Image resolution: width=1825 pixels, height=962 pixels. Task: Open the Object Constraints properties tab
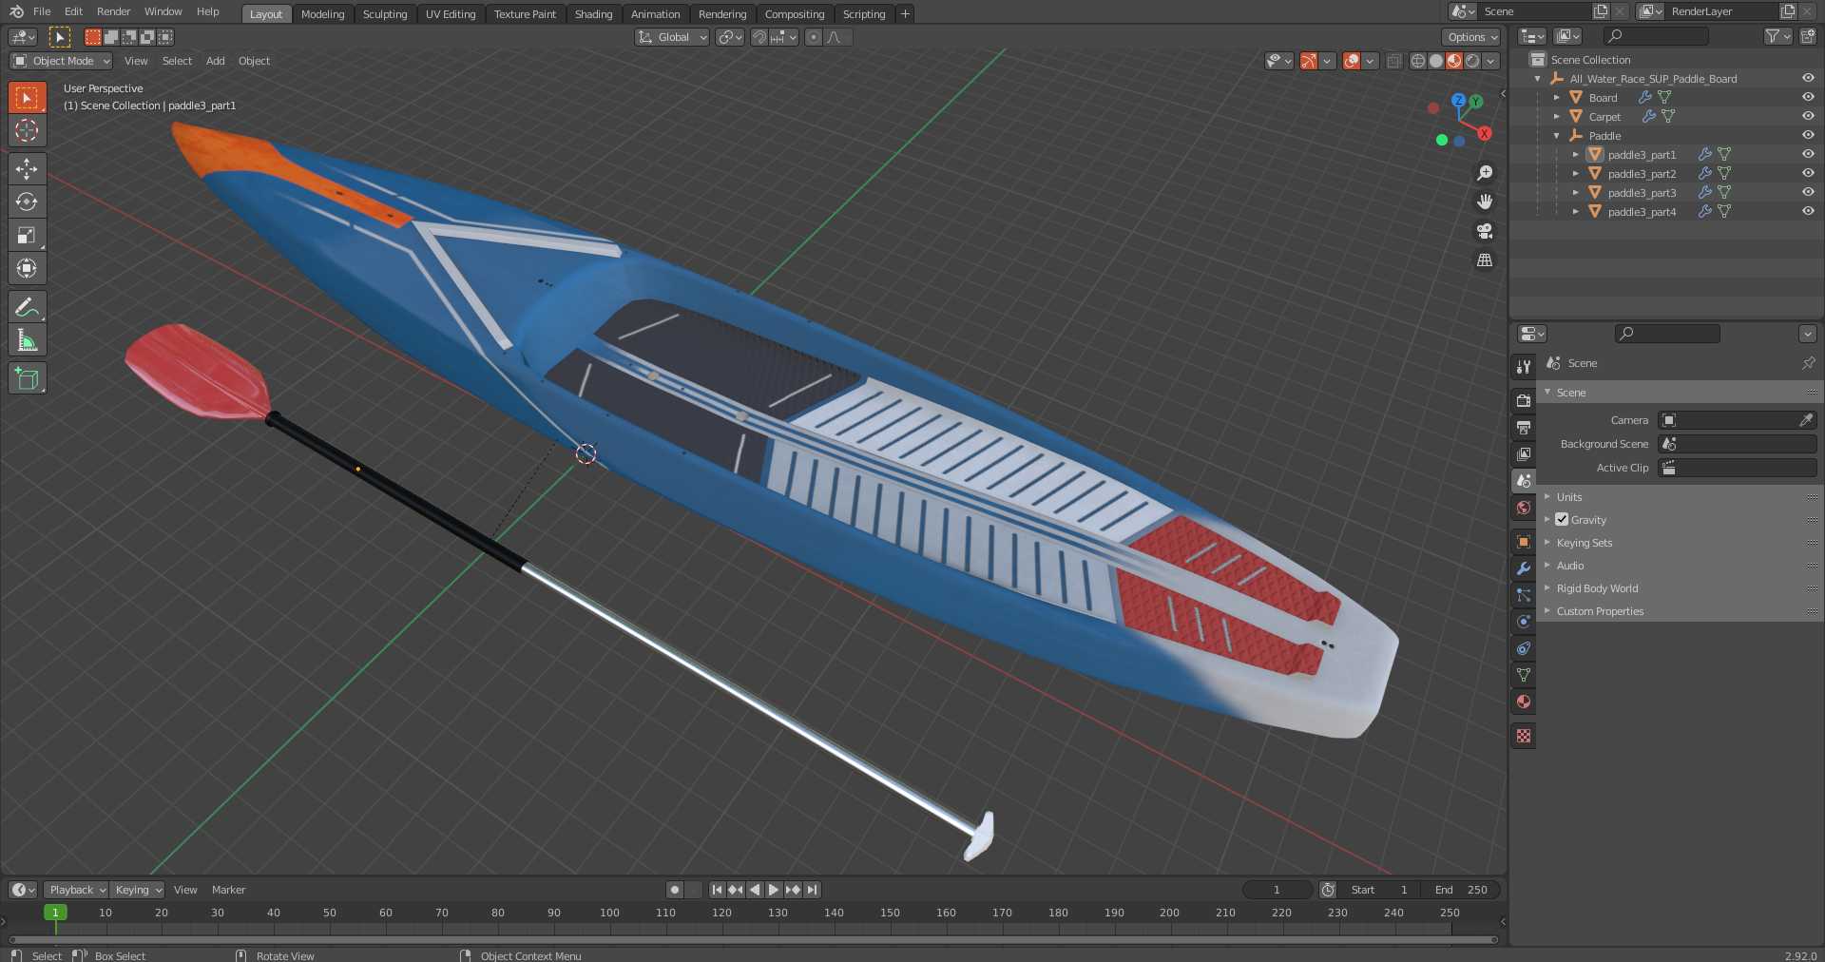(x=1524, y=647)
